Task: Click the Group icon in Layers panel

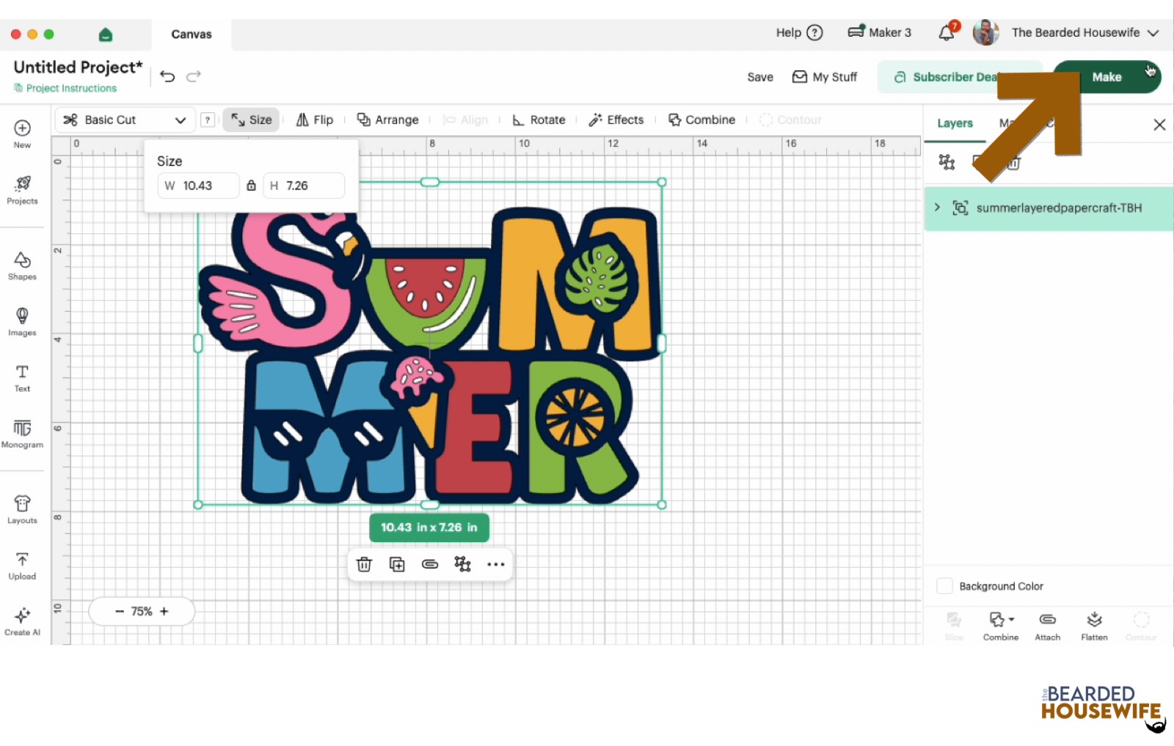Action: coord(947,162)
